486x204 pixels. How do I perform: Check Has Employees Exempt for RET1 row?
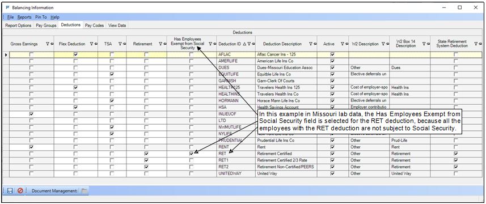pos(191,160)
